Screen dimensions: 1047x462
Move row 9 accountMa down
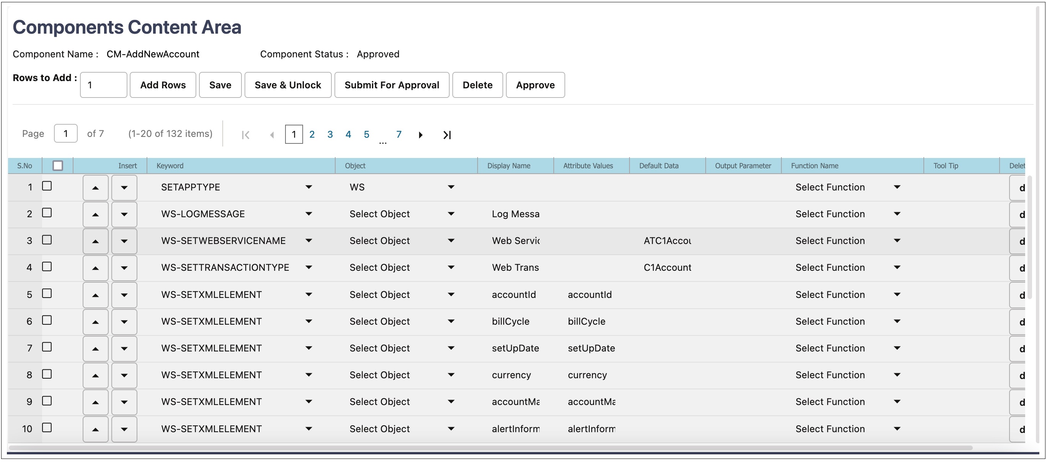[124, 403]
